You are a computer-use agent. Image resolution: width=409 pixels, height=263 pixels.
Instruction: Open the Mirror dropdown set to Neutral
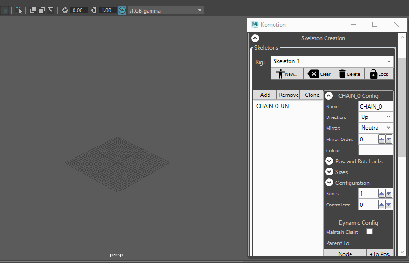[375, 128]
